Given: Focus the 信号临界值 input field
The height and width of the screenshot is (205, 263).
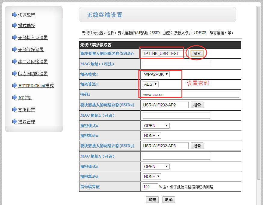Looking at the screenshot, I should pos(150,187).
